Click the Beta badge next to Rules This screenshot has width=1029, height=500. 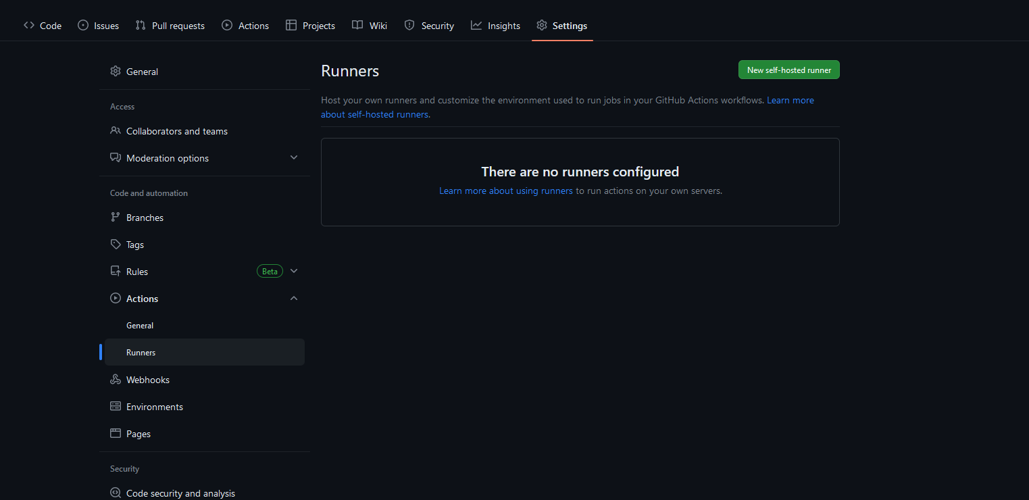pyautogui.click(x=270, y=270)
